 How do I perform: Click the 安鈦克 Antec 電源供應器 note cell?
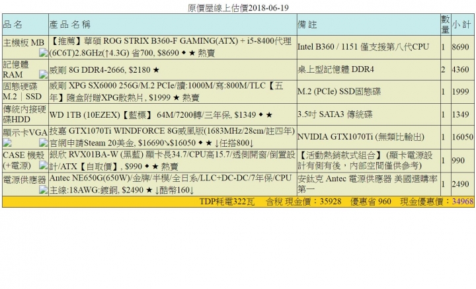coord(368,185)
